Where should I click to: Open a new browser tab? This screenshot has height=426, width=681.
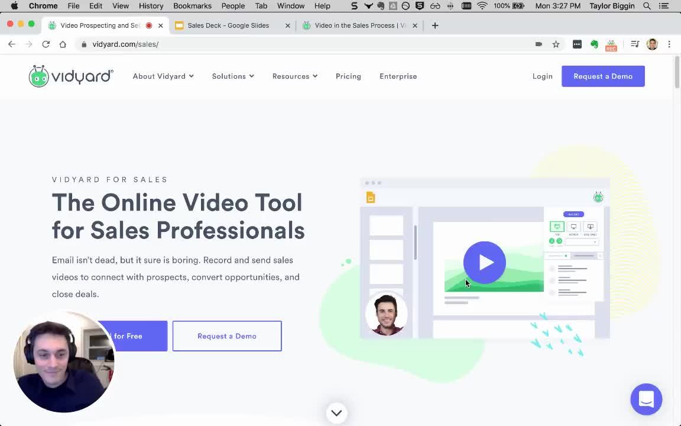pos(434,25)
